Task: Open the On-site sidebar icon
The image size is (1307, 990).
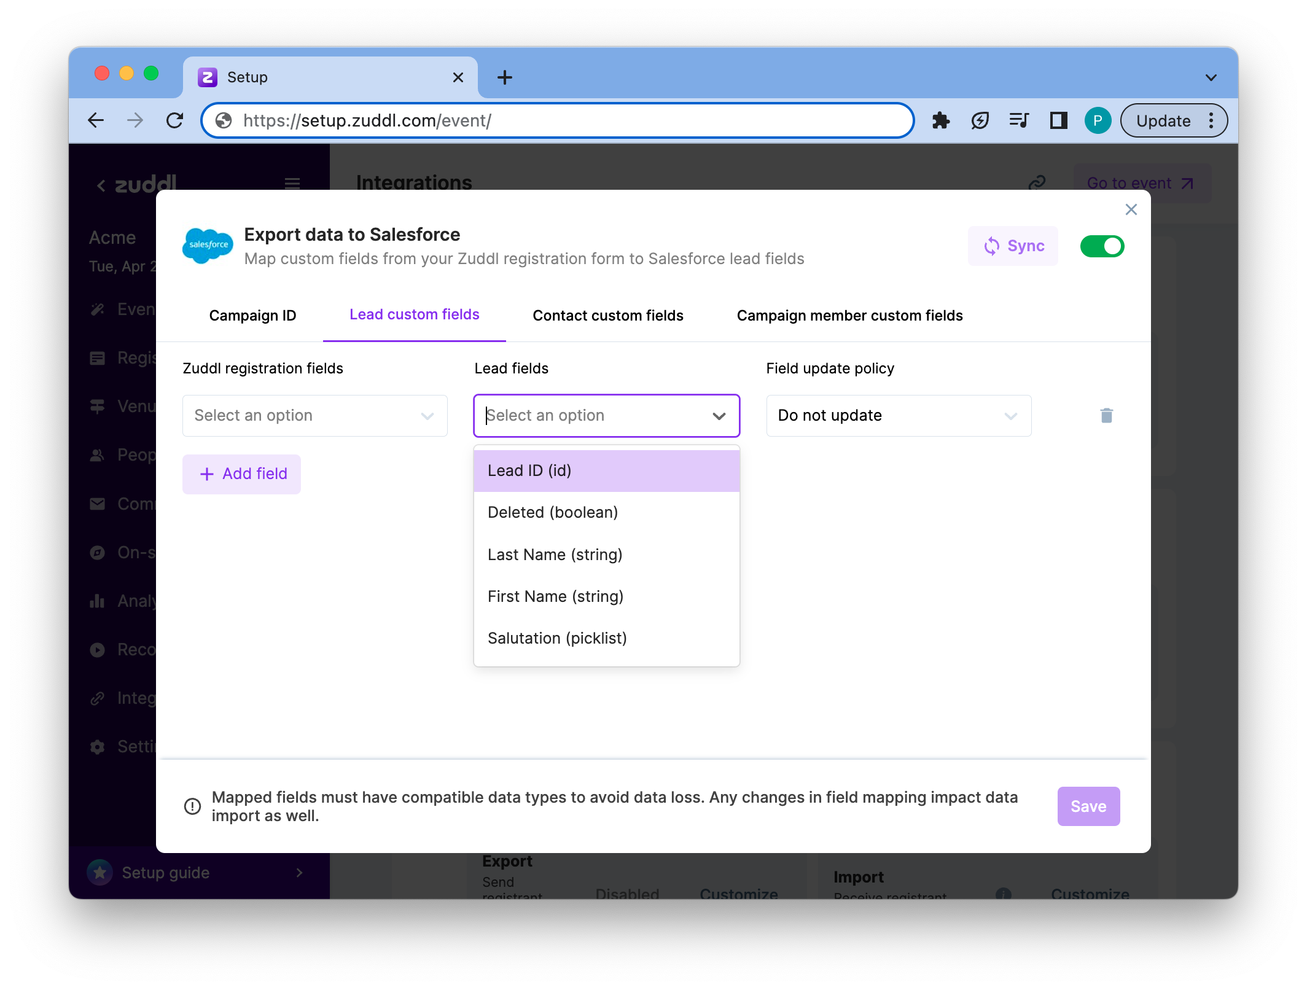Action: click(98, 553)
